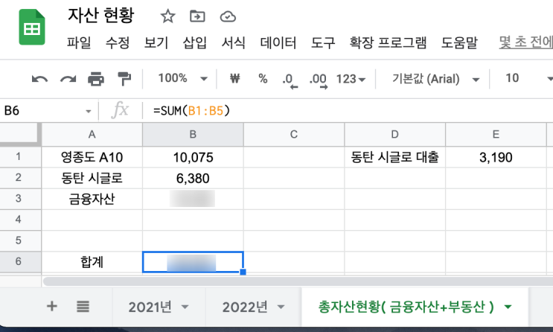Open the 총자산현황 sheet tab menu arrow
The height and width of the screenshot is (332, 553).
[508, 307]
